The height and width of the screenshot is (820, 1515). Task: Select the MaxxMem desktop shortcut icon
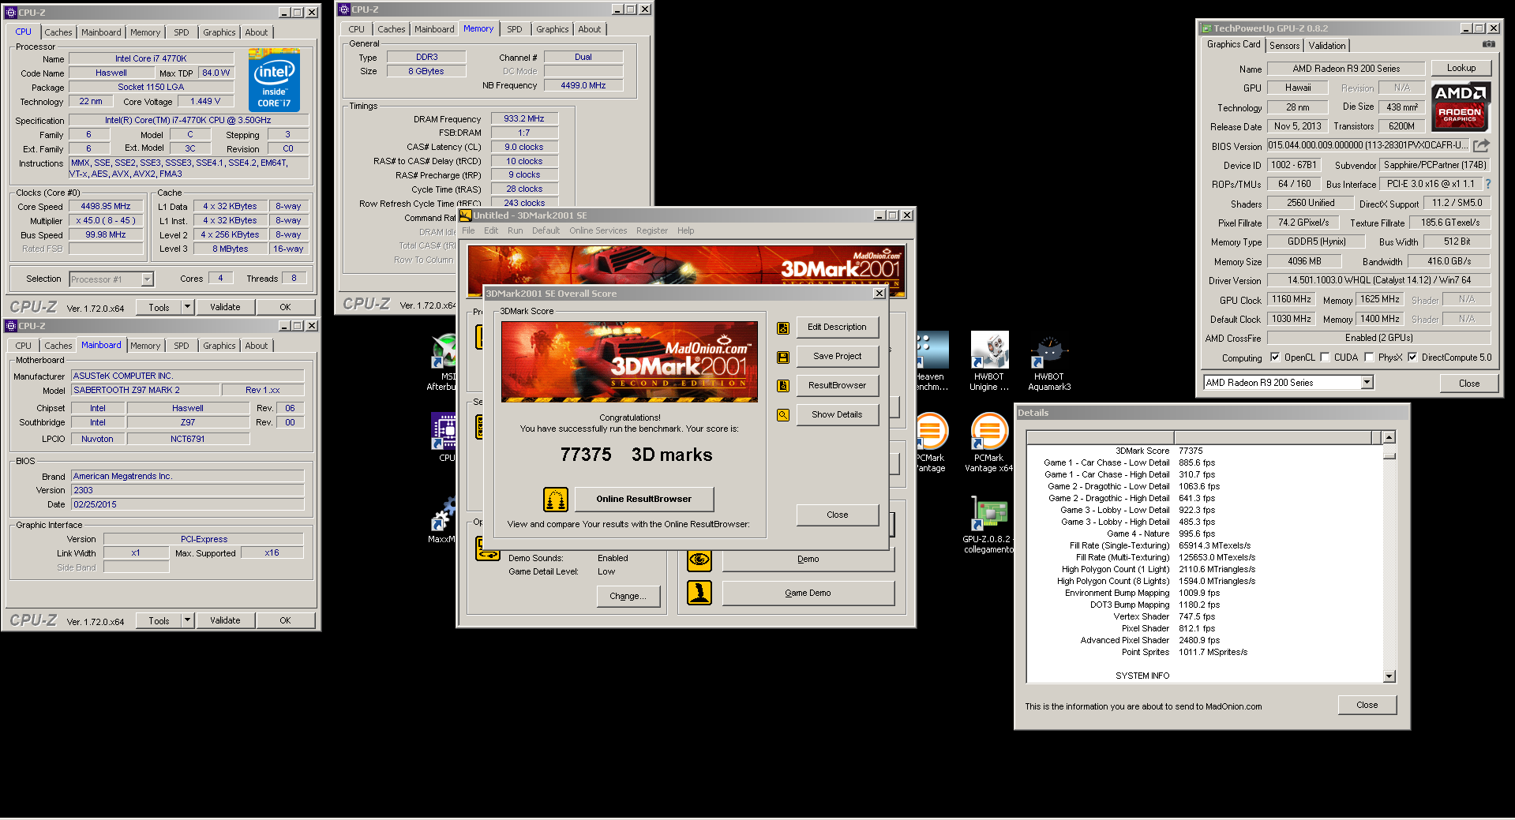(x=443, y=519)
